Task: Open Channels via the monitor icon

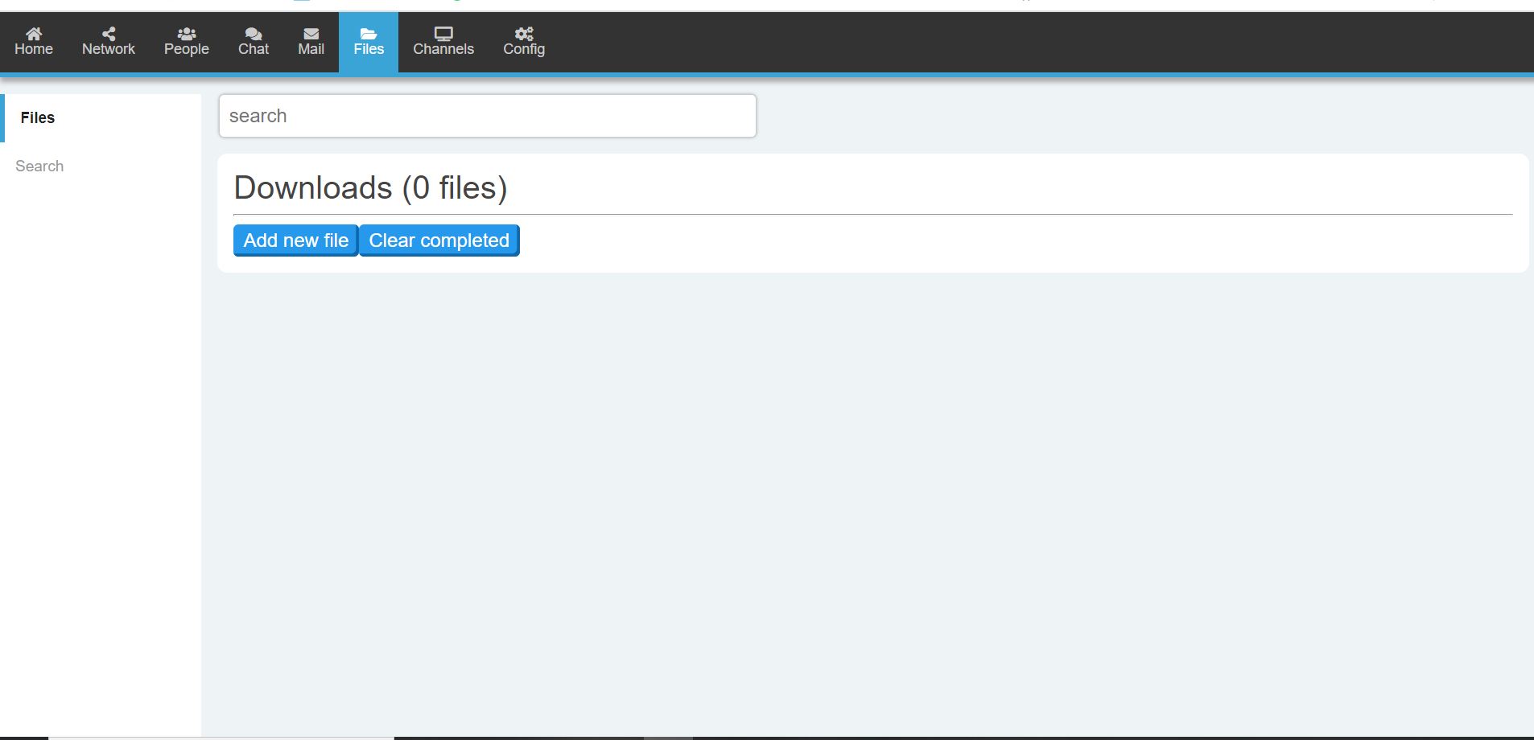Action: tap(443, 33)
